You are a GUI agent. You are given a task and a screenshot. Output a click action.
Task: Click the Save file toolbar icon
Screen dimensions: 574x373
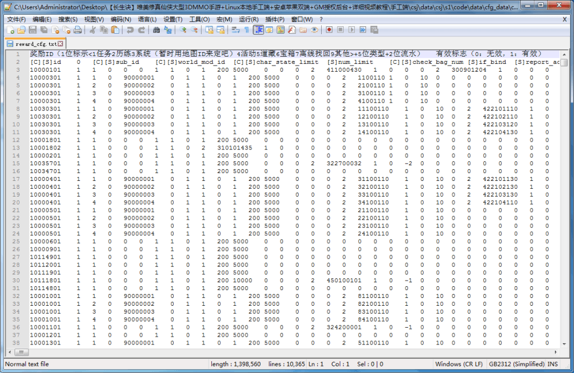coord(32,30)
